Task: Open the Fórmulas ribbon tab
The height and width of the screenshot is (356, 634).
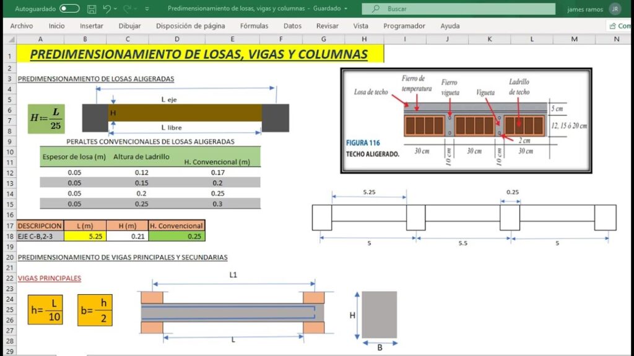Action: coord(254,26)
